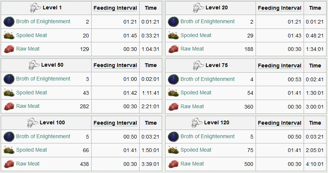Click the Raw Meat icon in Level 20 table
The width and height of the screenshot is (328, 173).
[173, 49]
